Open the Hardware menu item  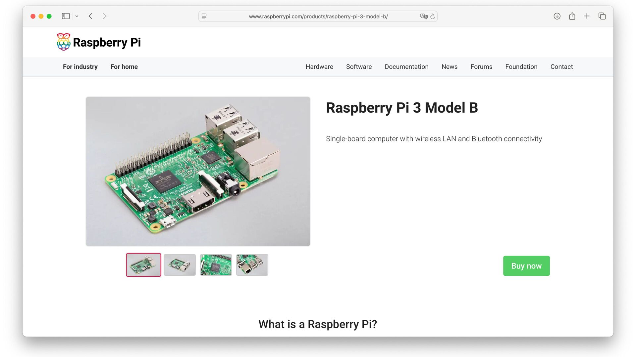pos(319,67)
